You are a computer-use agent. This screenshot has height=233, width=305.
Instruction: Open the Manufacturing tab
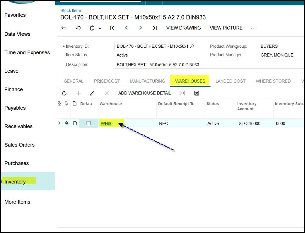pyautogui.click(x=147, y=81)
